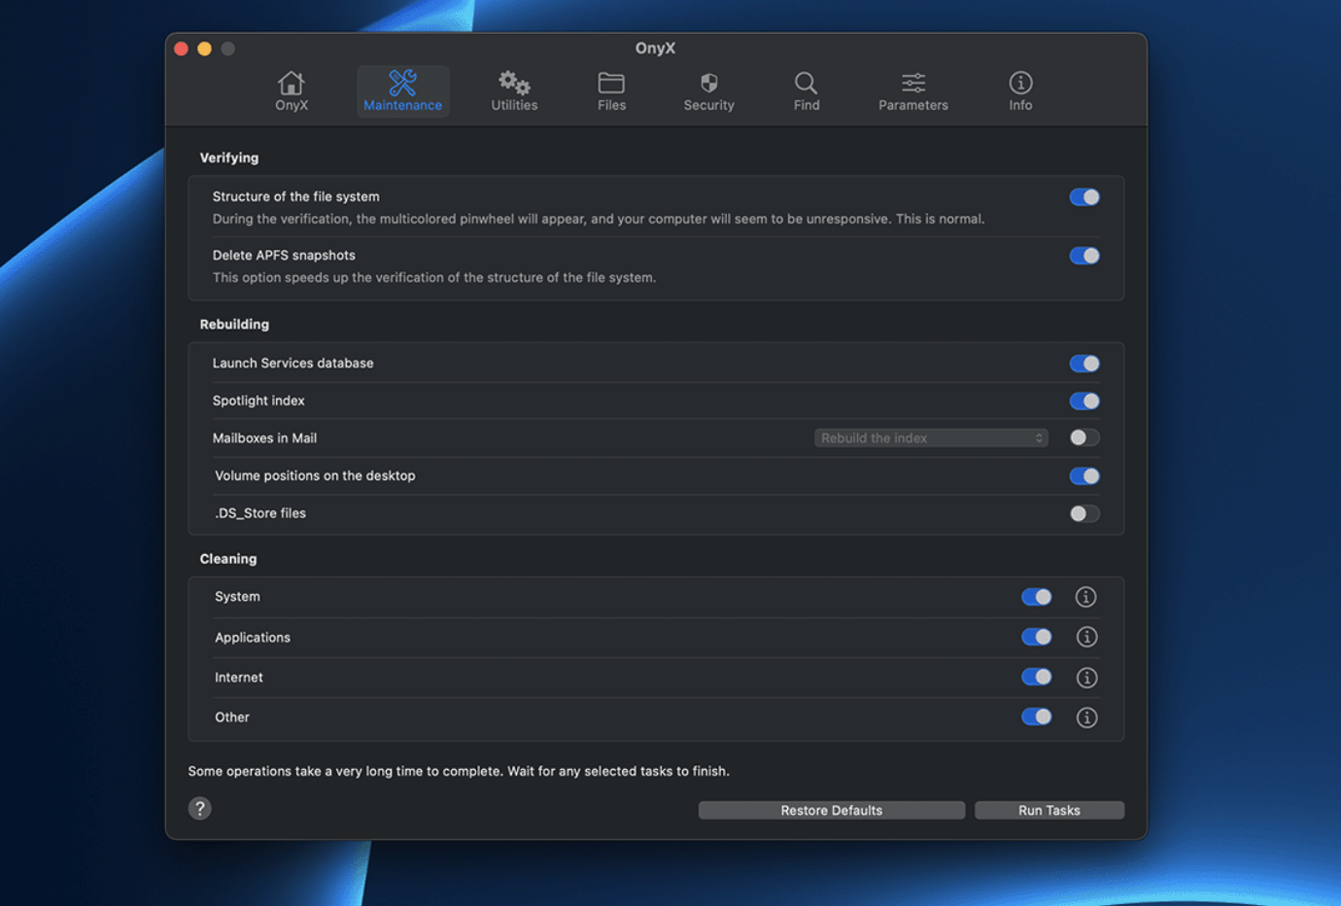Viewport: 1341px width, 906px height.
Task: Open the Find magnifier icon
Action: click(x=806, y=84)
